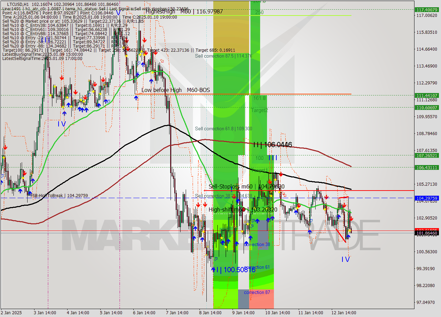Select the 'correction 38' label

pyautogui.click(x=257, y=244)
